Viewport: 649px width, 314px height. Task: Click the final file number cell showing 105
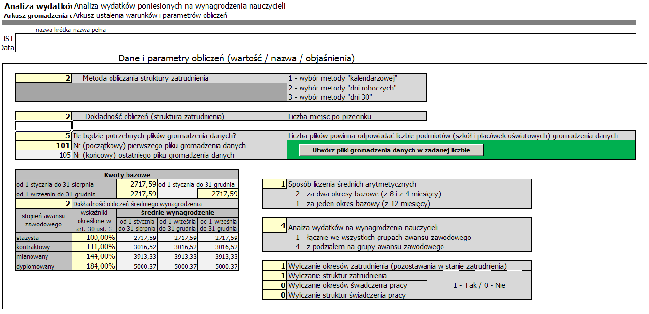[44, 155]
